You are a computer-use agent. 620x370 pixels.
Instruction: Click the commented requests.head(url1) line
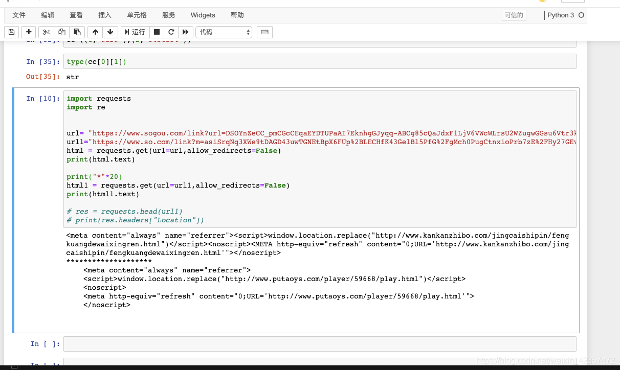click(x=124, y=212)
